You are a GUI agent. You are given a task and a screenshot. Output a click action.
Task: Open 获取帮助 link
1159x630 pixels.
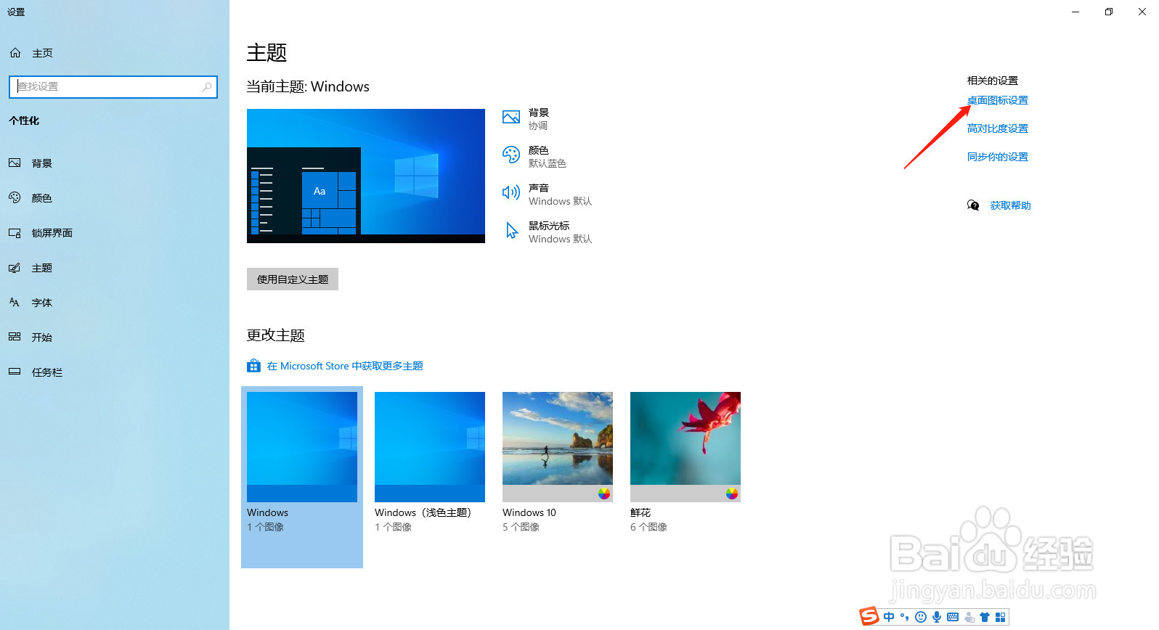(x=1011, y=205)
